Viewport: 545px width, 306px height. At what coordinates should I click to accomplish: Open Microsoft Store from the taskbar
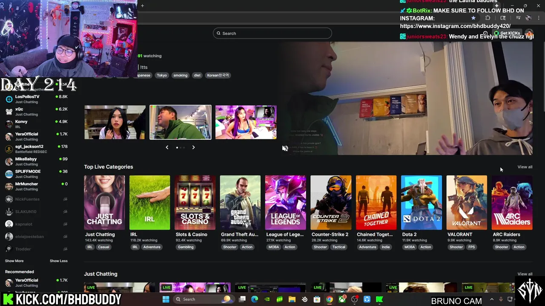click(317, 299)
